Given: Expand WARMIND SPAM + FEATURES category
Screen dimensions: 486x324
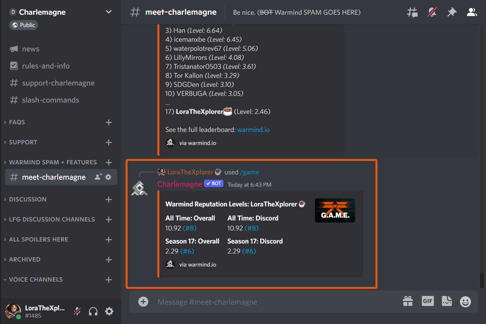Looking at the screenshot, I should (x=52, y=162).
